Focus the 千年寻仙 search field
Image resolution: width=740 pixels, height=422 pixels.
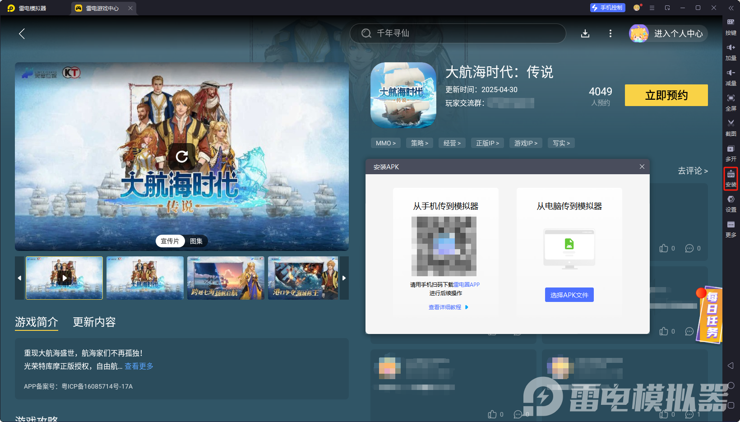(458, 33)
